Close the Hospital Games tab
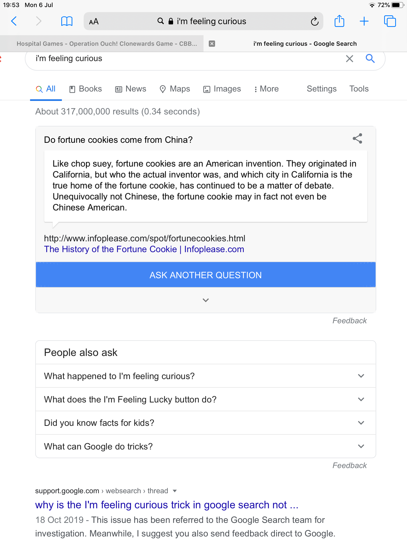This screenshot has height=543, width=407. (x=212, y=44)
